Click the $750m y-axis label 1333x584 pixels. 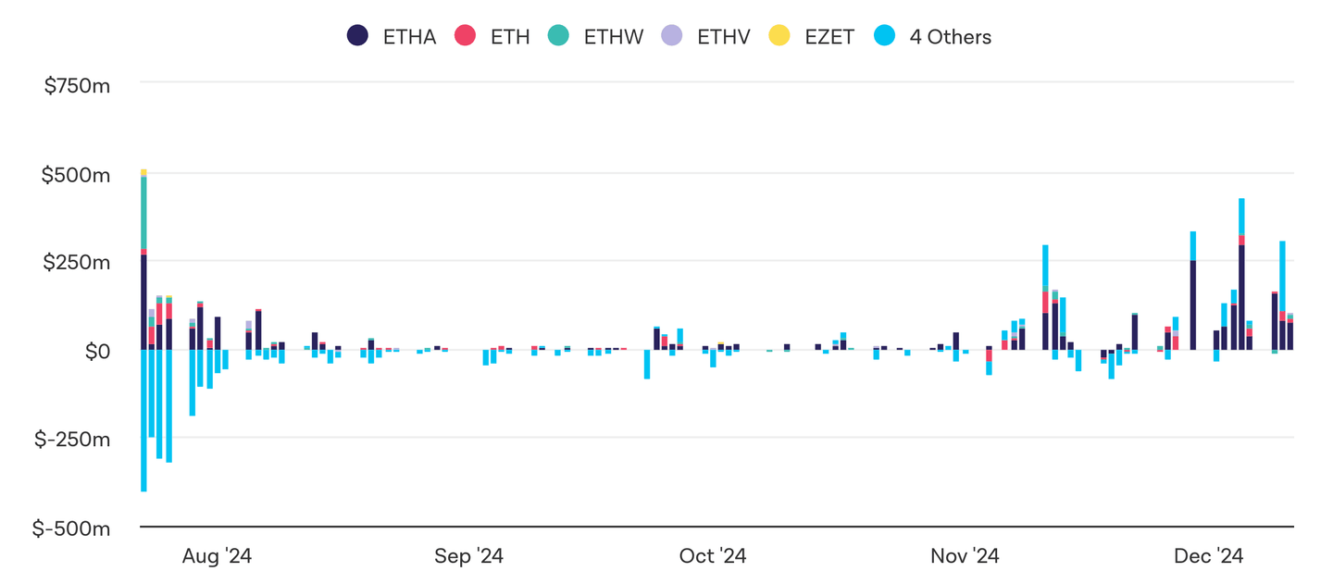(77, 86)
